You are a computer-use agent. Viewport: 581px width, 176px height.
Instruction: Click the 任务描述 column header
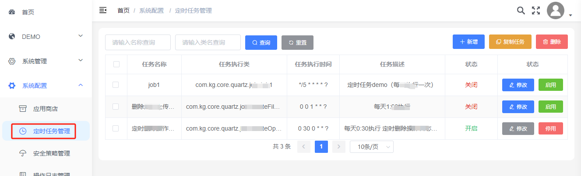(392, 64)
